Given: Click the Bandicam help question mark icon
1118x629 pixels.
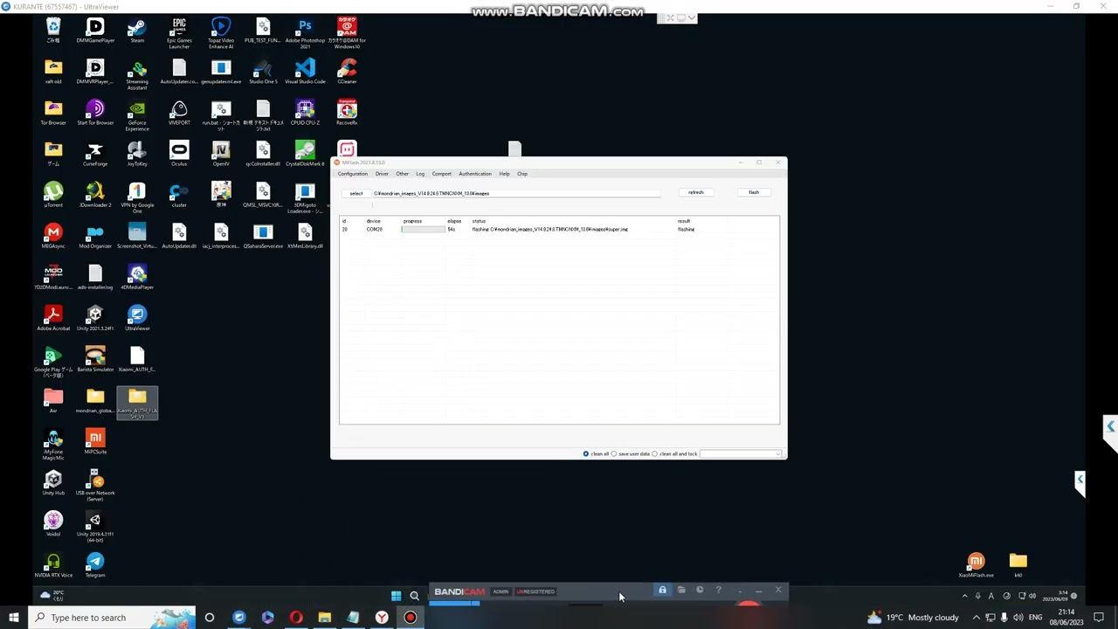Looking at the screenshot, I should click(x=718, y=591).
